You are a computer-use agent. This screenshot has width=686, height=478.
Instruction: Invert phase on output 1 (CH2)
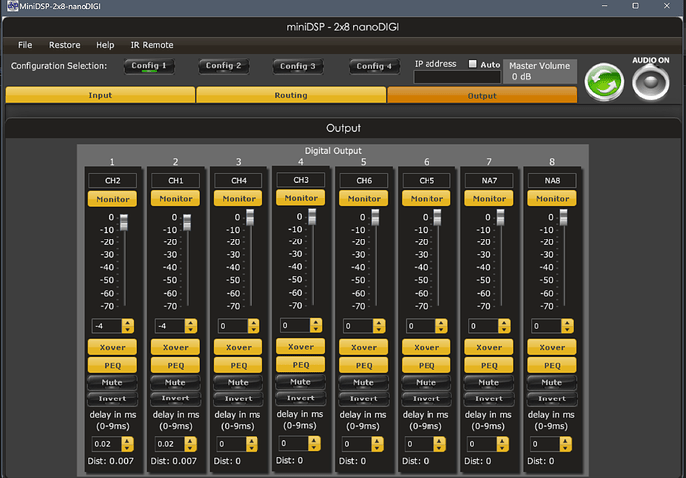tap(112, 398)
